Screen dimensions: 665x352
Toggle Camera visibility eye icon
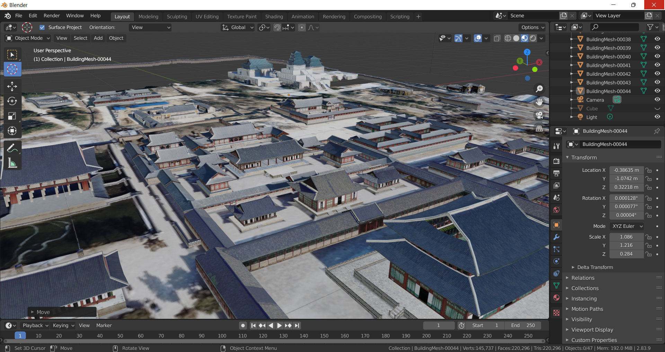tap(657, 100)
